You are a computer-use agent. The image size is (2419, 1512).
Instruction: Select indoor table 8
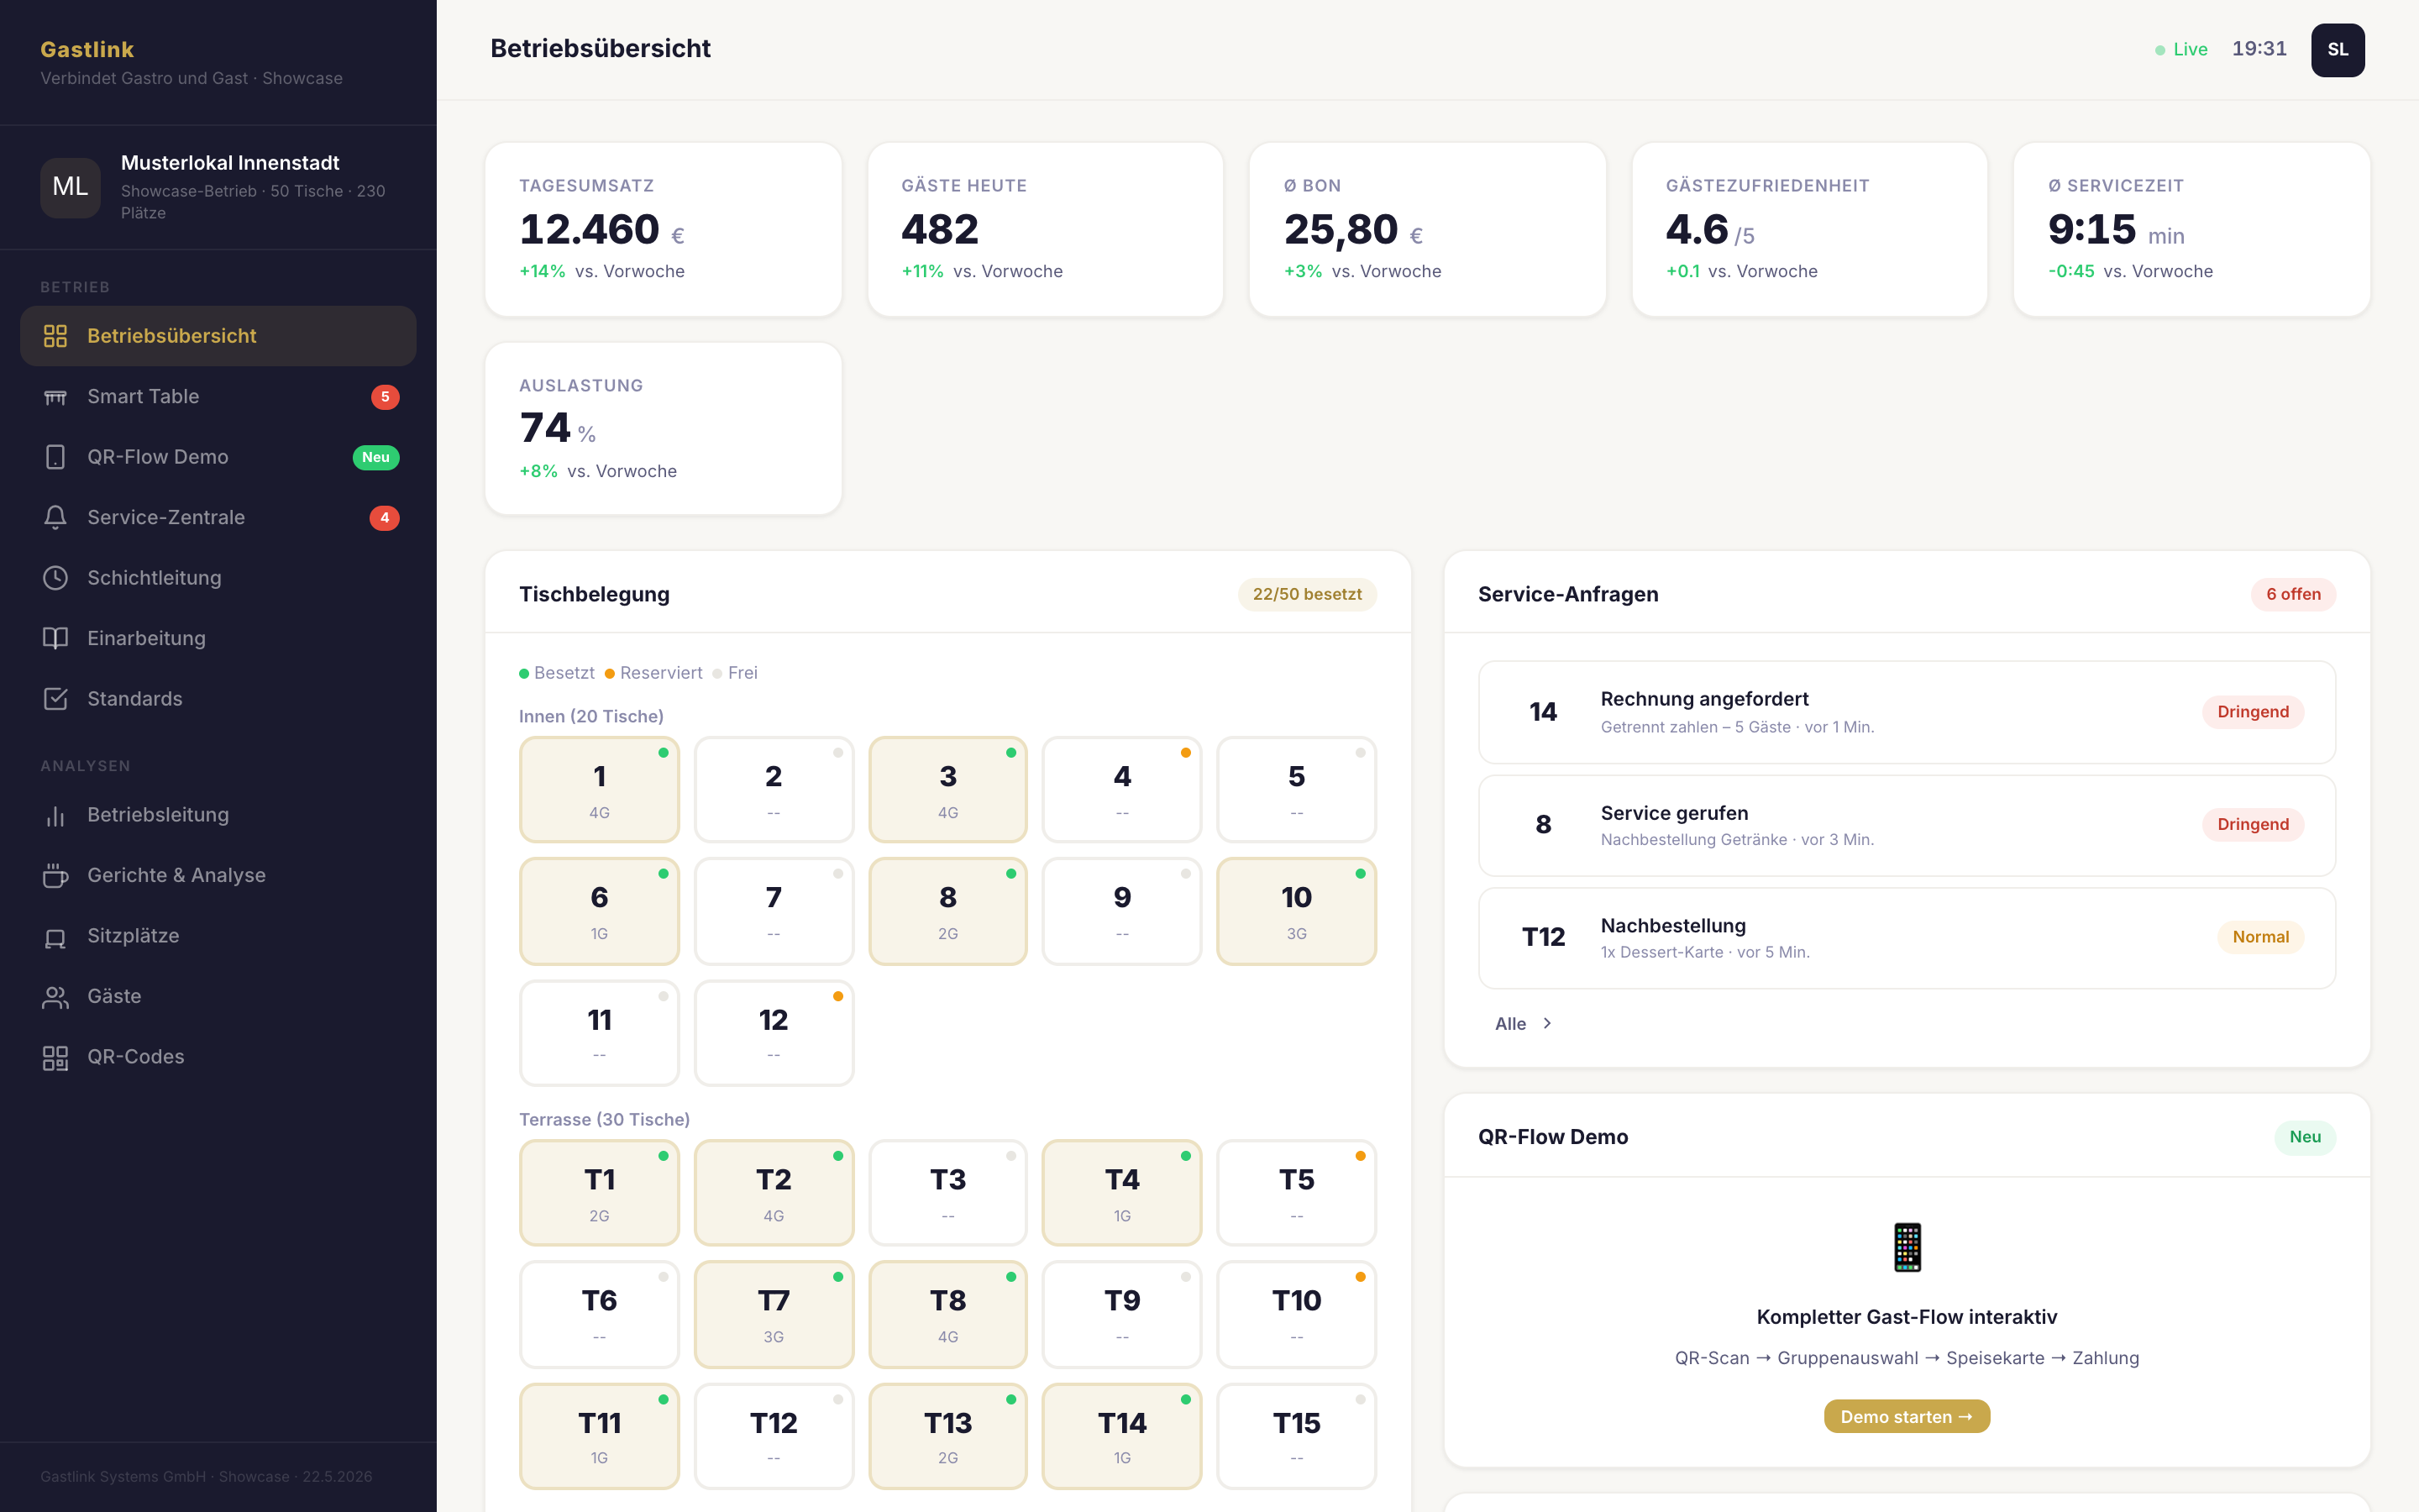pyautogui.click(x=947, y=911)
